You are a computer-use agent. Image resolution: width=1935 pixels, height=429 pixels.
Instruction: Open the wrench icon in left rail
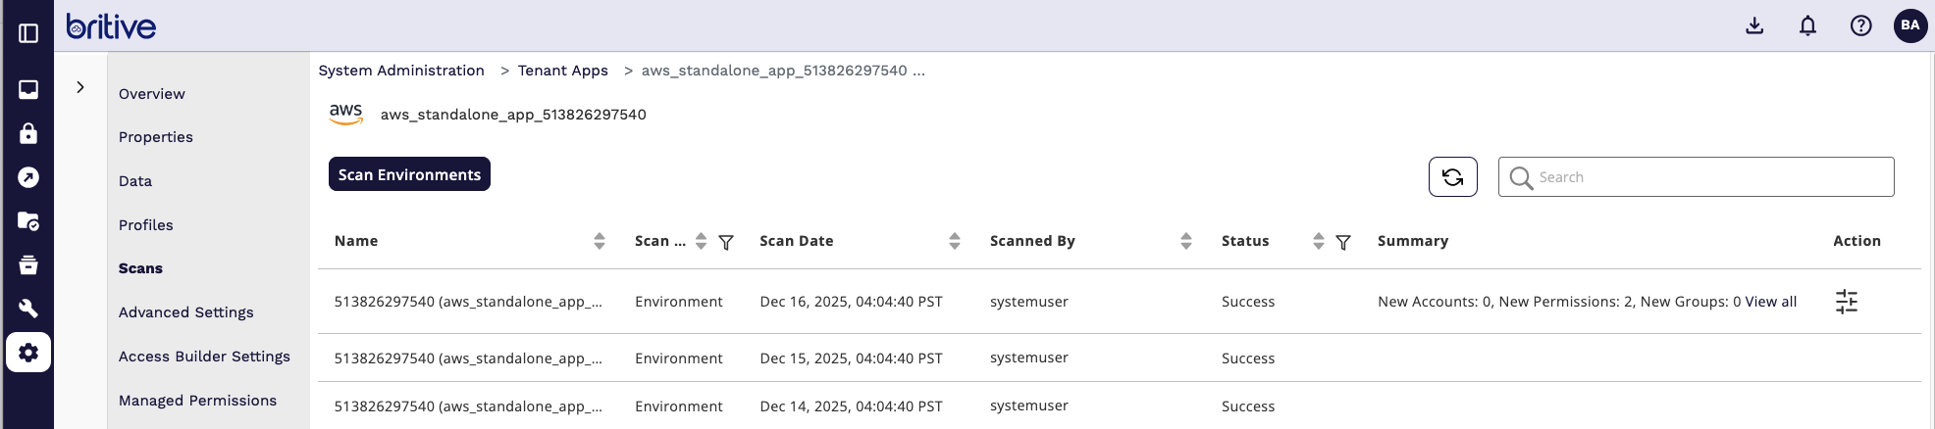pyautogui.click(x=28, y=309)
